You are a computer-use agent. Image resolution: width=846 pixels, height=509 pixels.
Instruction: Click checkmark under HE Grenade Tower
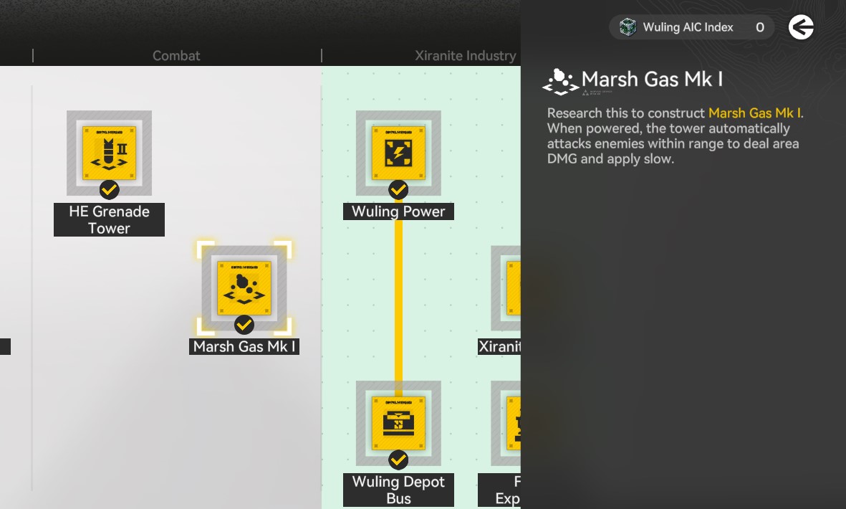pyautogui.click(x=109, y=189)
